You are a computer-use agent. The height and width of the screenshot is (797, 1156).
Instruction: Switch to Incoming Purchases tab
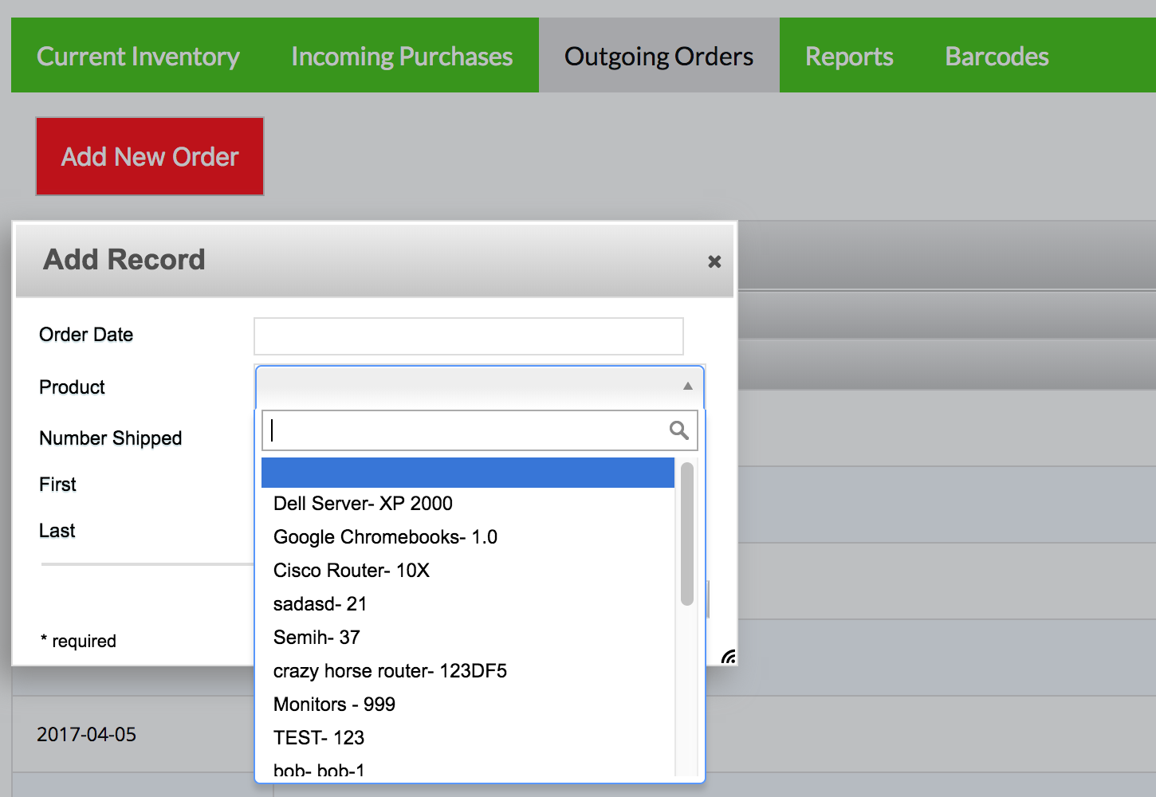click(402, 56)
